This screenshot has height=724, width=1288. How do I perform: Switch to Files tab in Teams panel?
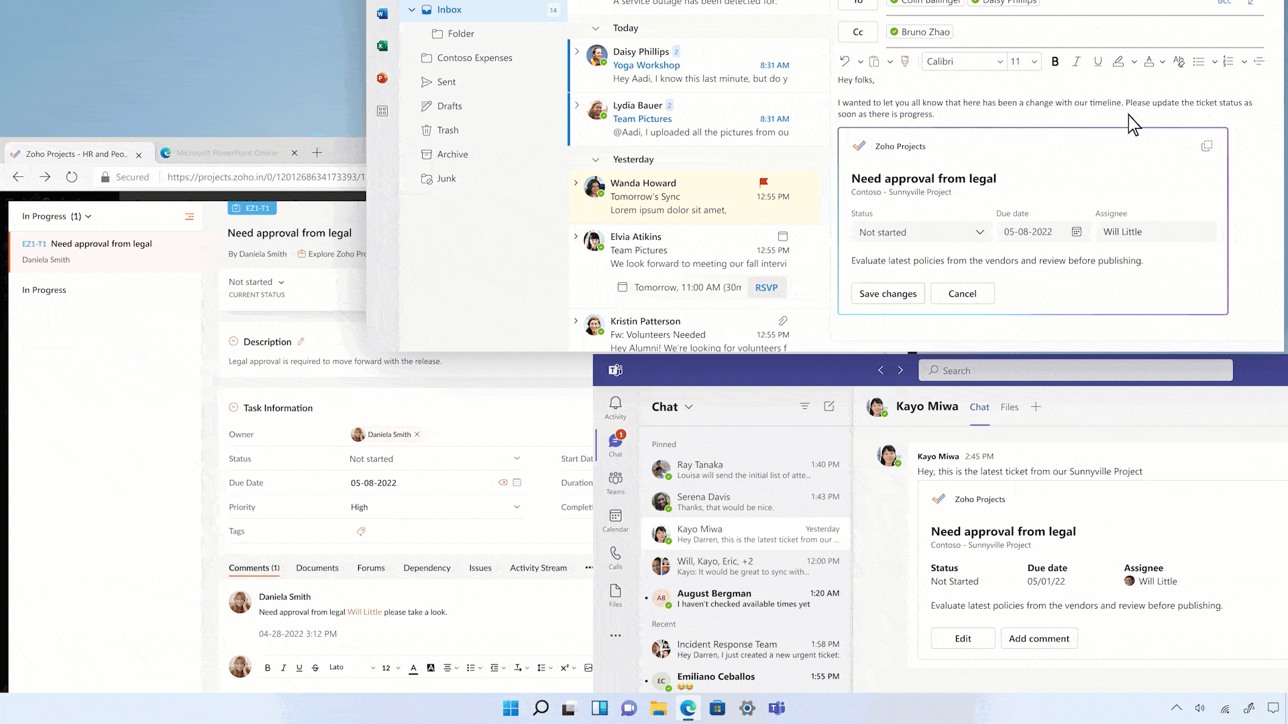1010,407
